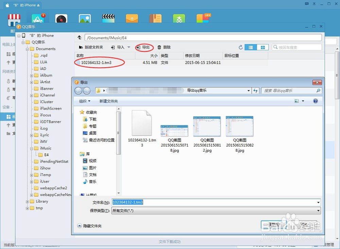This screenshot has height=249, width=340.
Task: Expand the iLyric folder node
Action: click(x=31, y=135)
